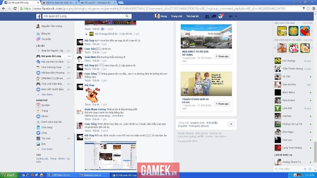The width and height of the screenshot is (317, 178).
Task: Launch the Sâm Lốc game icon
Action: point(282,31)
